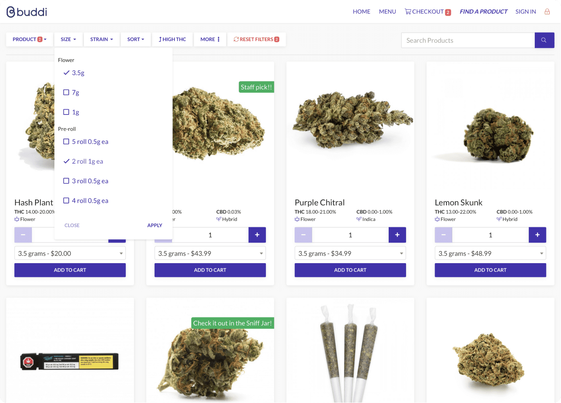
Task: Toggle the High THC filter
Action: point(172,39)
